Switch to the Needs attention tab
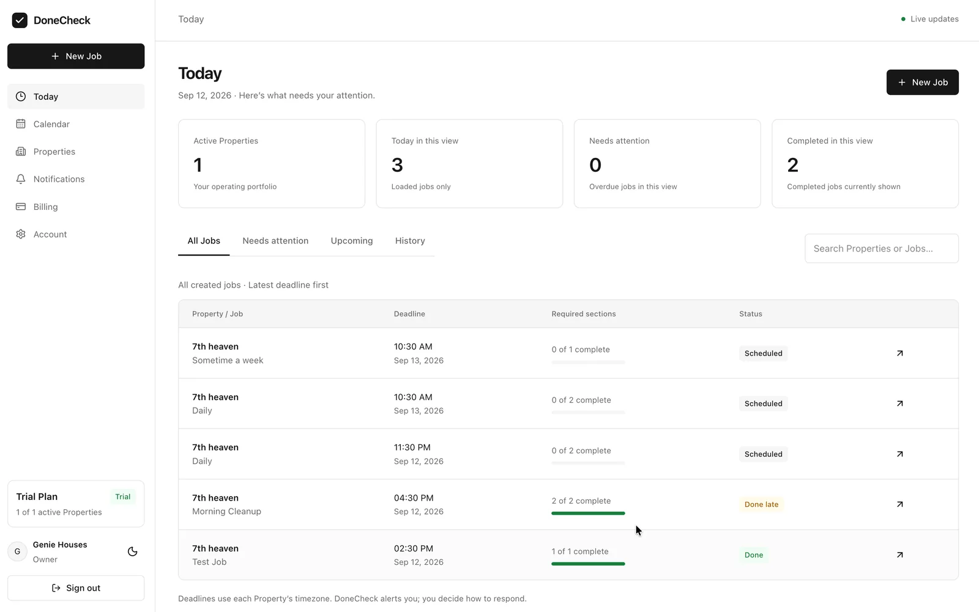 275,241
